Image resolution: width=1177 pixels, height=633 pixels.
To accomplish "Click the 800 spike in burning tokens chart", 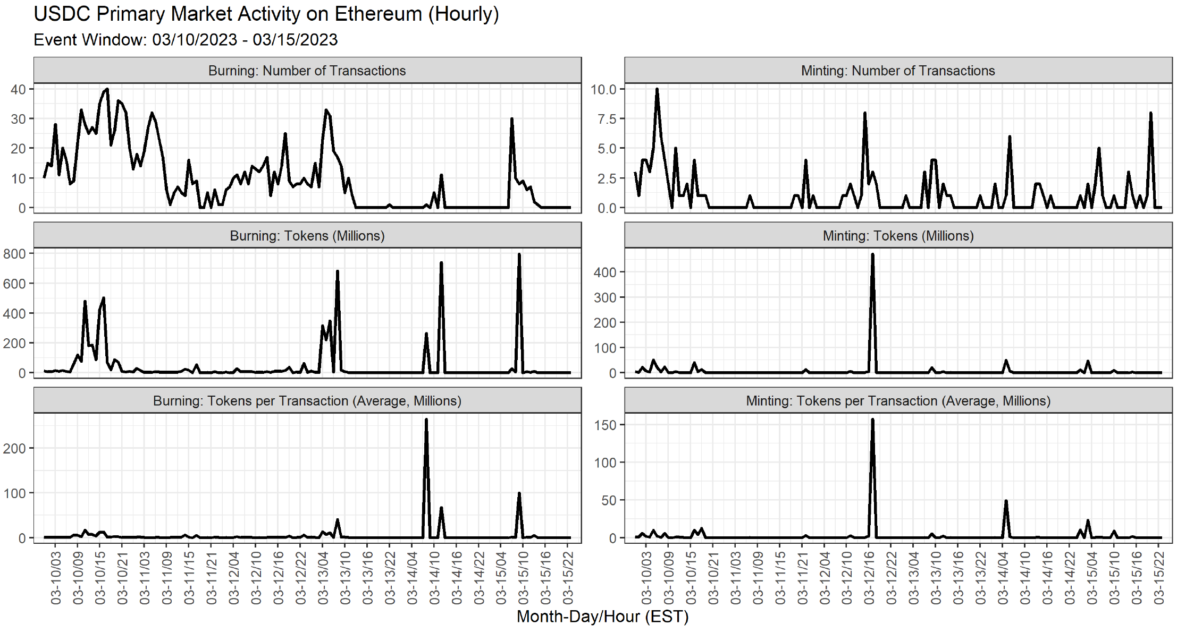I will pyautogui.click(x=519, y=255).
